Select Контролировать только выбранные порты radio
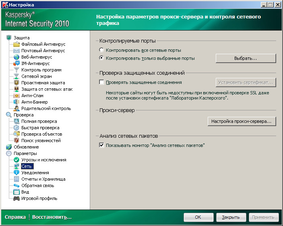The image size is (283, 226). (101, 58)
